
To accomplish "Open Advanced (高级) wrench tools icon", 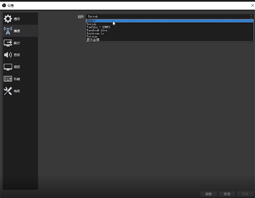I will 8,91.
